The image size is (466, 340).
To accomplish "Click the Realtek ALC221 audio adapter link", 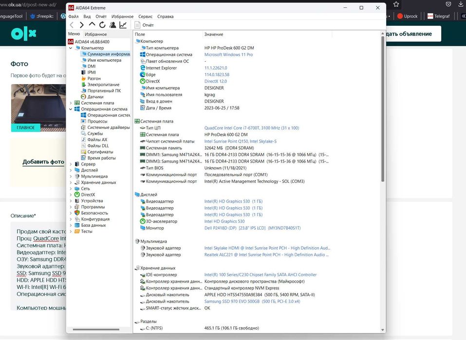I will pos(266,255).
